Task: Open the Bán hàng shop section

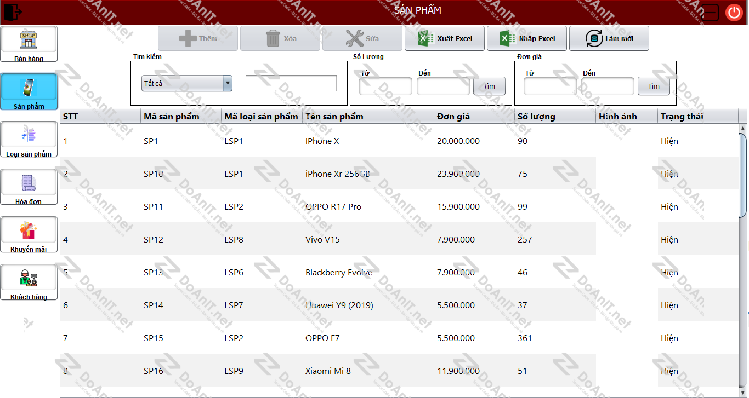Action: [29, 44]
